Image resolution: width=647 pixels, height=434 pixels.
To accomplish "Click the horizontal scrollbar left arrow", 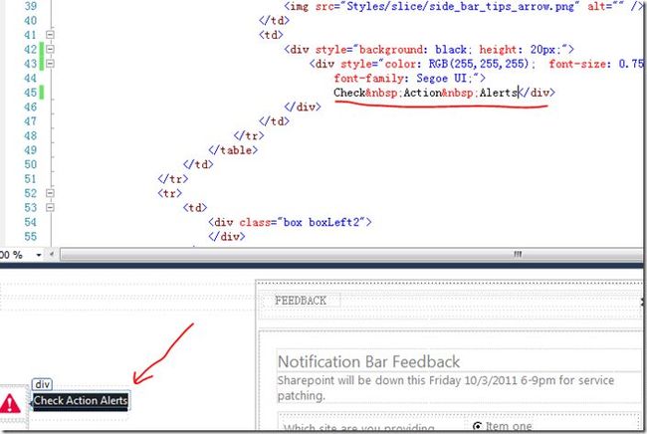I will click(52, 255).
